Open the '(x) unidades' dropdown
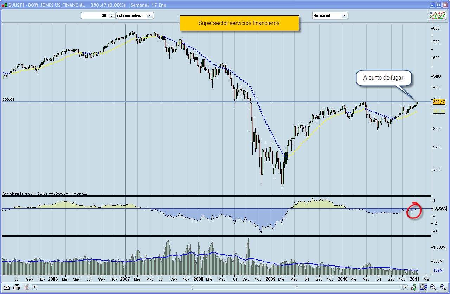The height and width of the screenshot is (294, 450). (x=135, y=15)
